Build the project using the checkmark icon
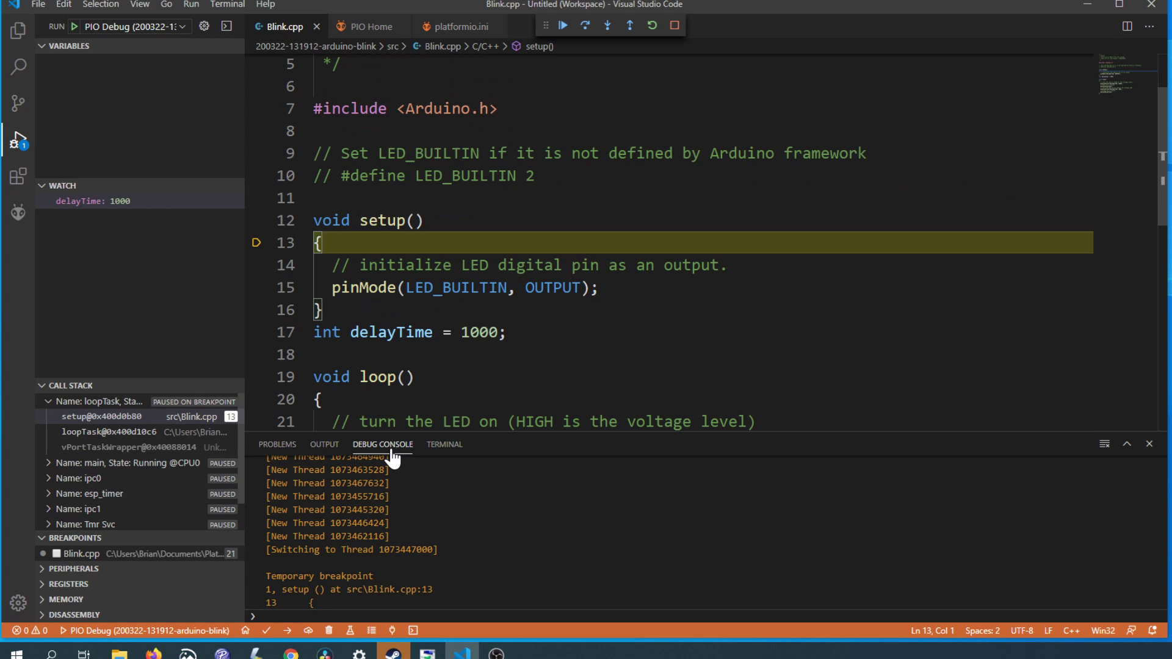This screenshot has height=659, width=1172. [x=266, y=630]
